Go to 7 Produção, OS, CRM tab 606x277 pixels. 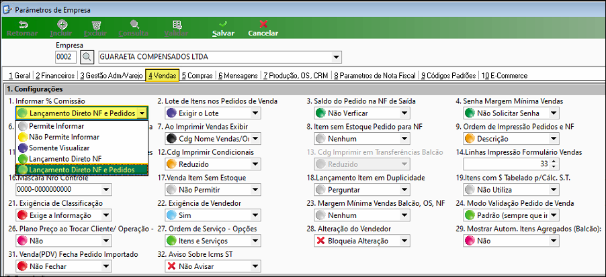pyautogui.click(x=296, y=76)
